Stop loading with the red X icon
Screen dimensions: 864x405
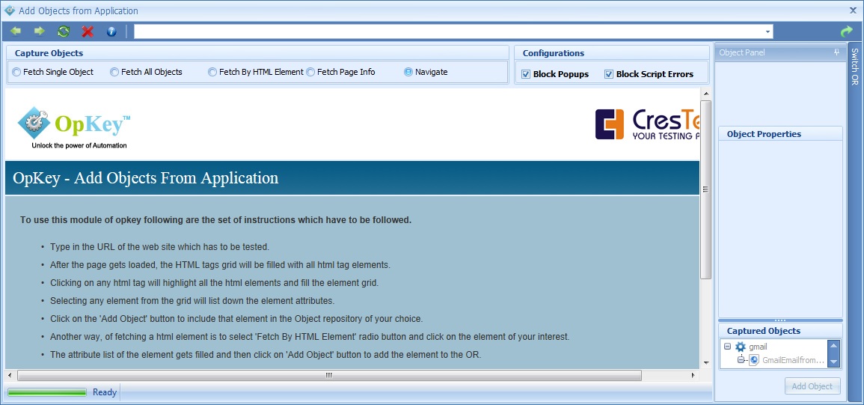point(87,31)
